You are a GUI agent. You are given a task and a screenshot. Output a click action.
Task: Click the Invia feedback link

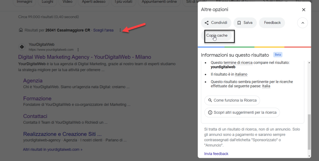point(216,154)
